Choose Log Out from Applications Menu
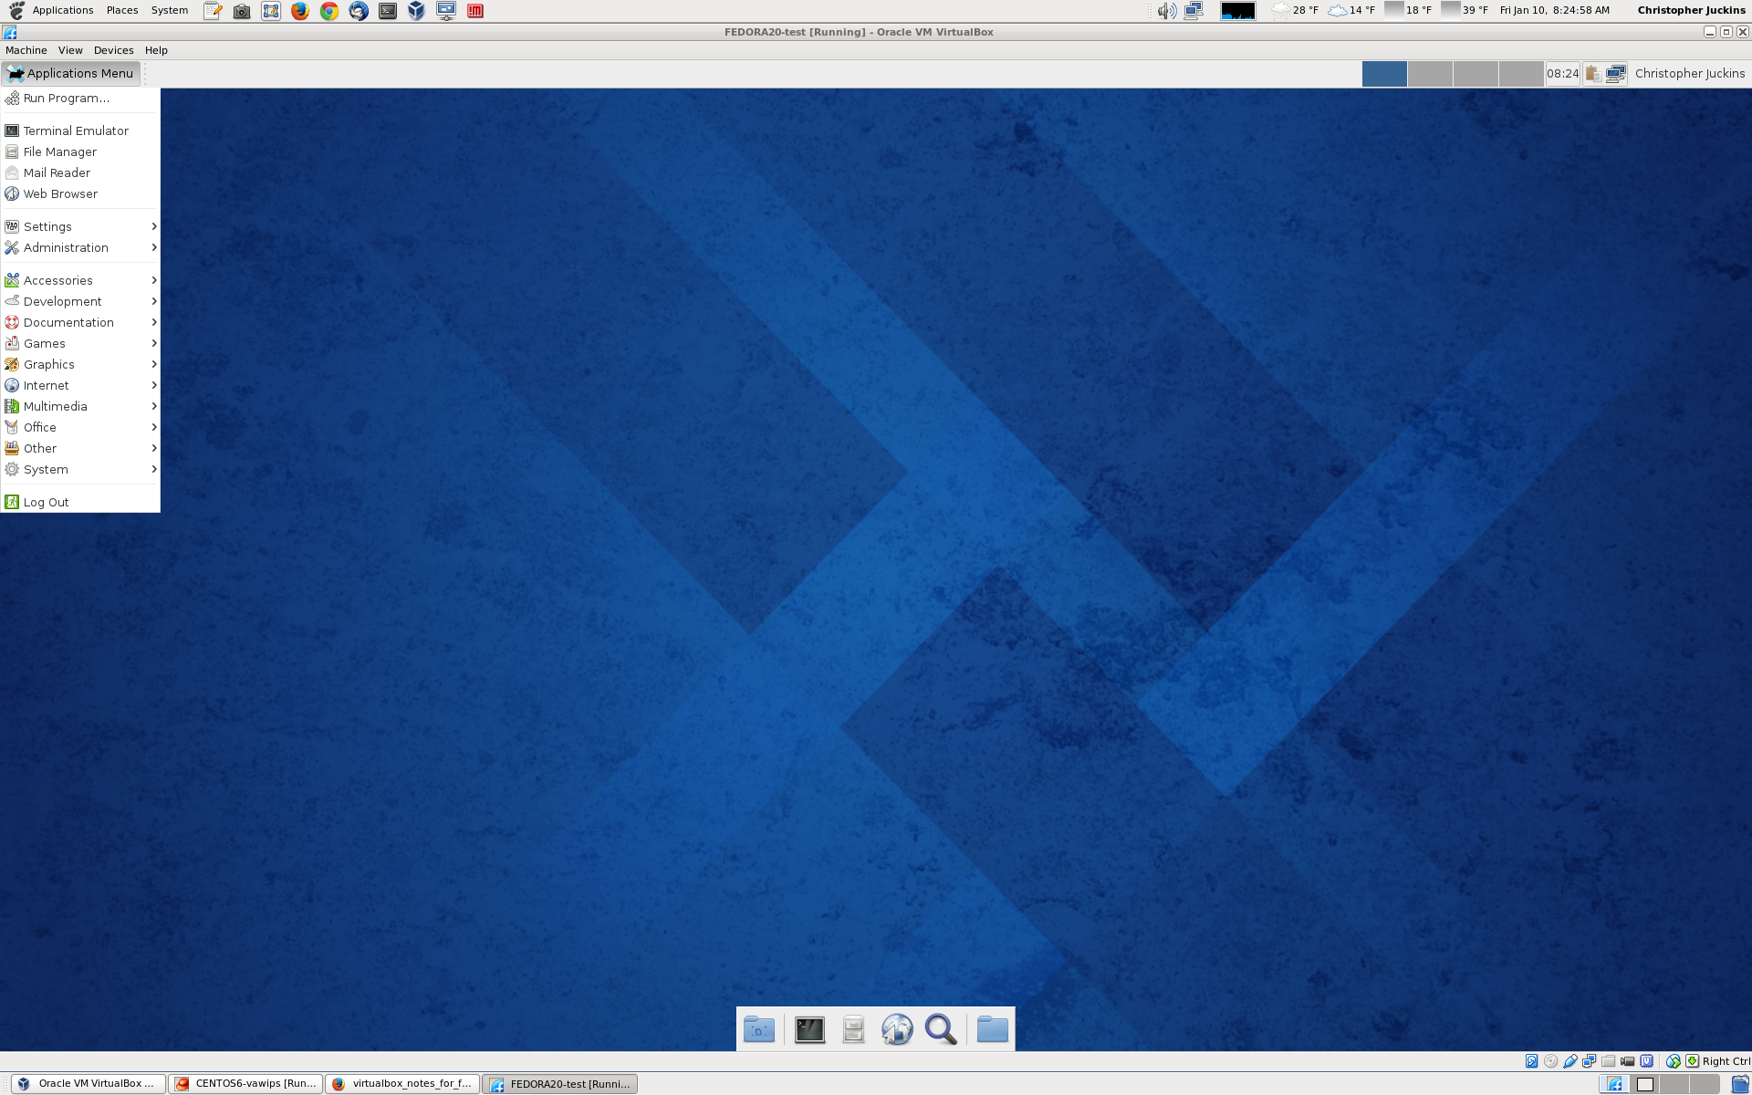Screen dimensions: 1752x1095 [80, 502]
